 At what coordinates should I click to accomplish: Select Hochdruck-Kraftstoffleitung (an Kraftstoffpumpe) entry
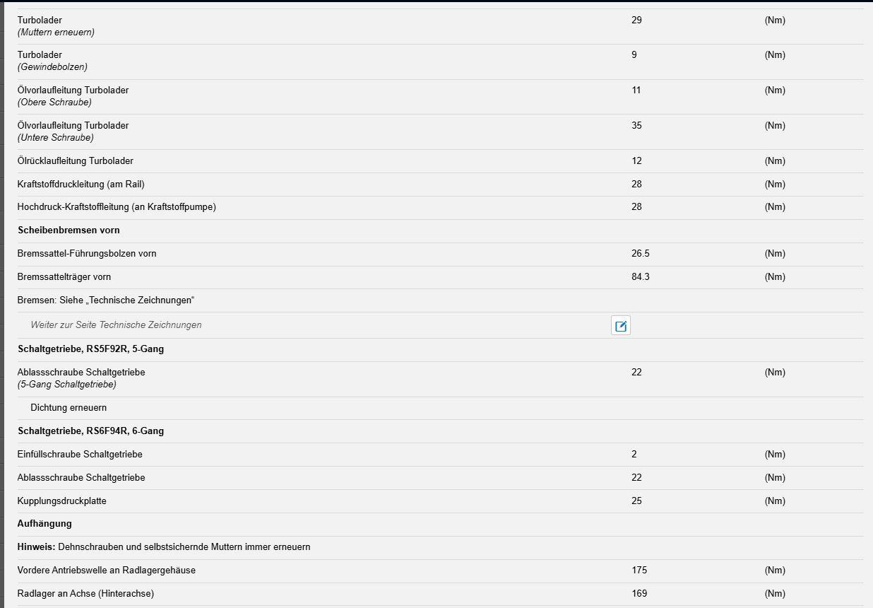coord(440,208)
